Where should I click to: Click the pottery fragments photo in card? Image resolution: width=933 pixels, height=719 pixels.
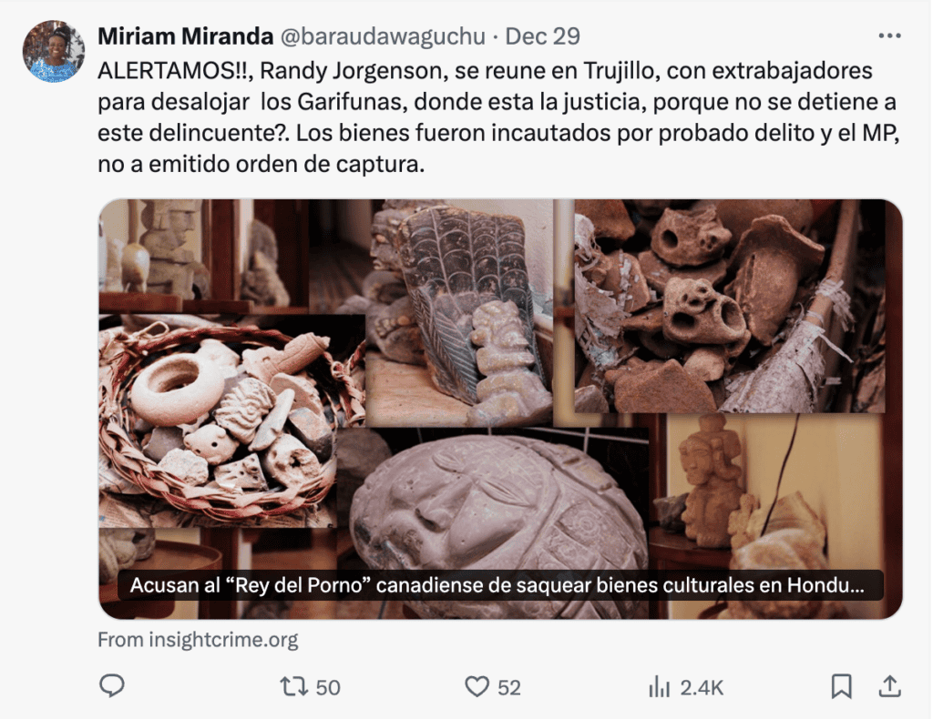pyautogui.click(x=730, y=306)
